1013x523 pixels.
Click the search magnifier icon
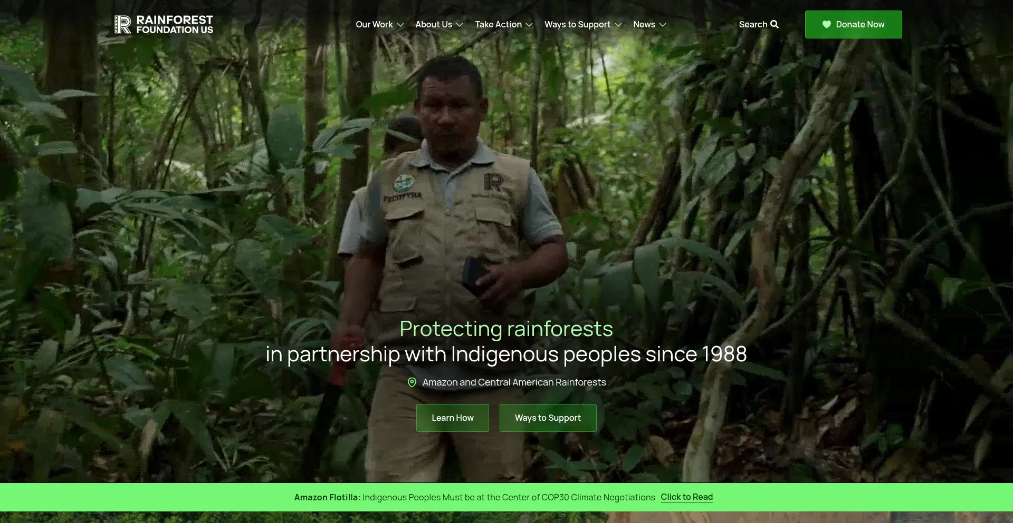click(x=775, y=24)
